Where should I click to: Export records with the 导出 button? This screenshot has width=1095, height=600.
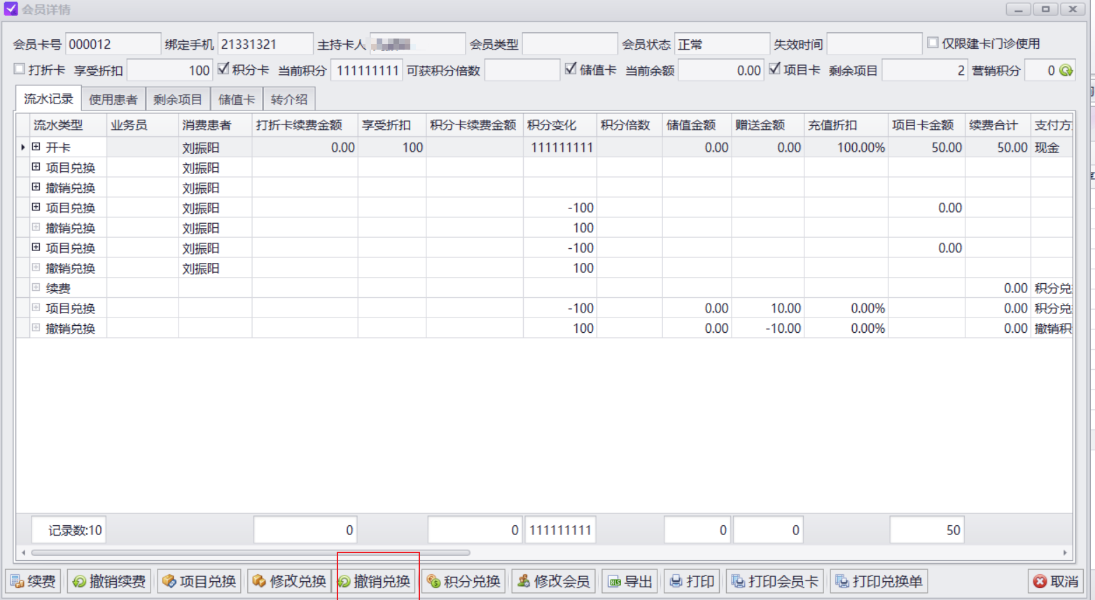(x=630, y=581)
